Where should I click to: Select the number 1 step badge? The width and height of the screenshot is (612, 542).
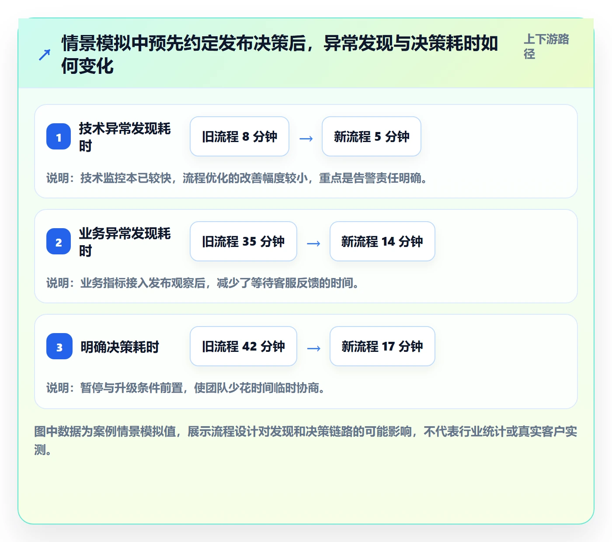59,137
